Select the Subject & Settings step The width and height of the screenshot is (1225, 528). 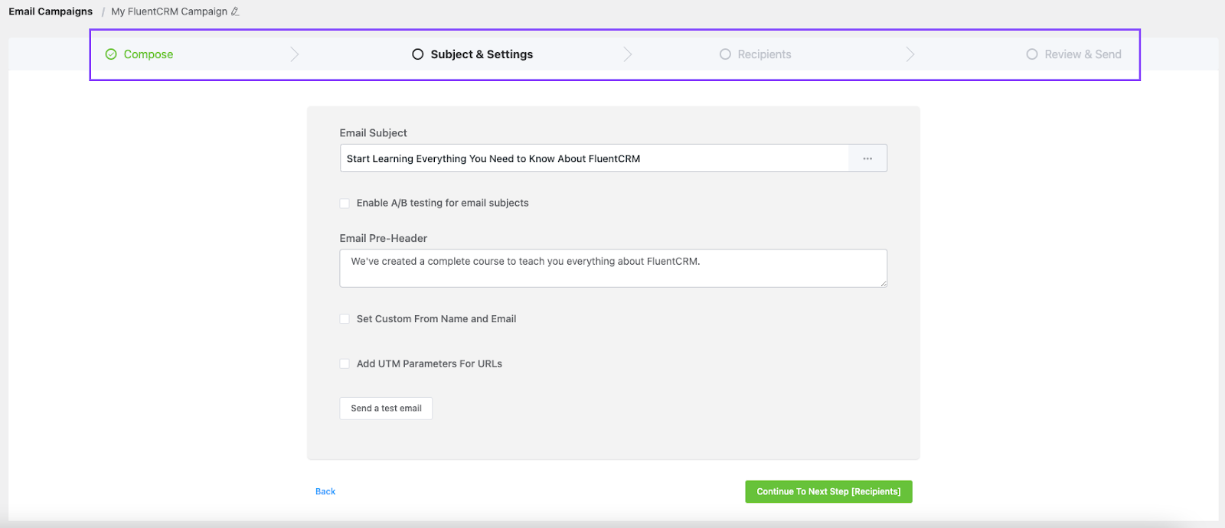[482, 54]
